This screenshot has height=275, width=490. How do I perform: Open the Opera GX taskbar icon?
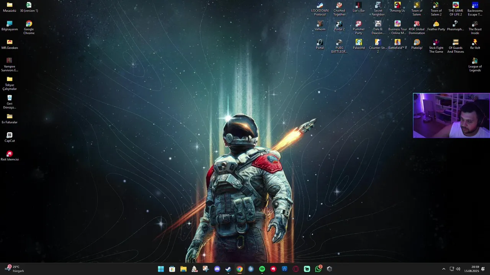[x=296, y=269]
